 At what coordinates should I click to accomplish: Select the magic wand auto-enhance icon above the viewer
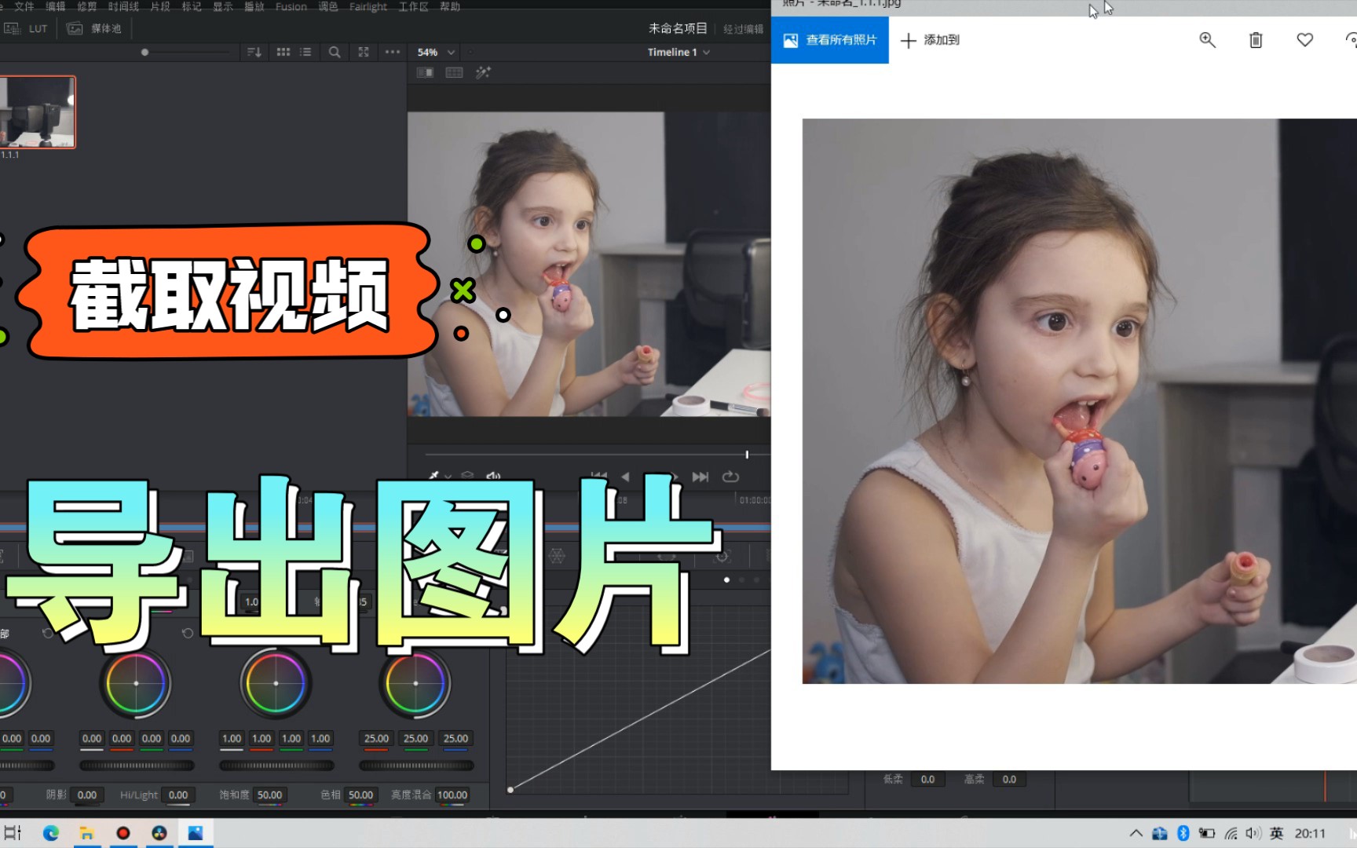(485, 72)
